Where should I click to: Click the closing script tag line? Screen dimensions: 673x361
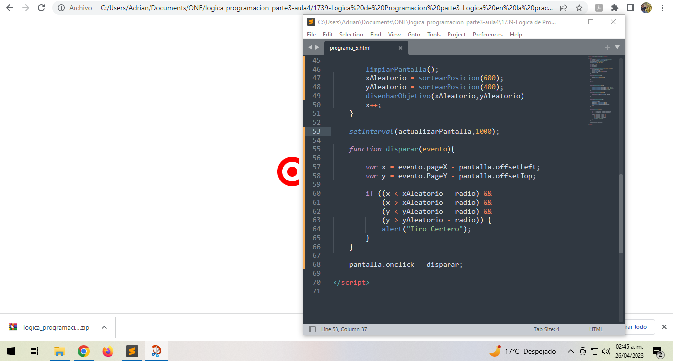[351, 282]
